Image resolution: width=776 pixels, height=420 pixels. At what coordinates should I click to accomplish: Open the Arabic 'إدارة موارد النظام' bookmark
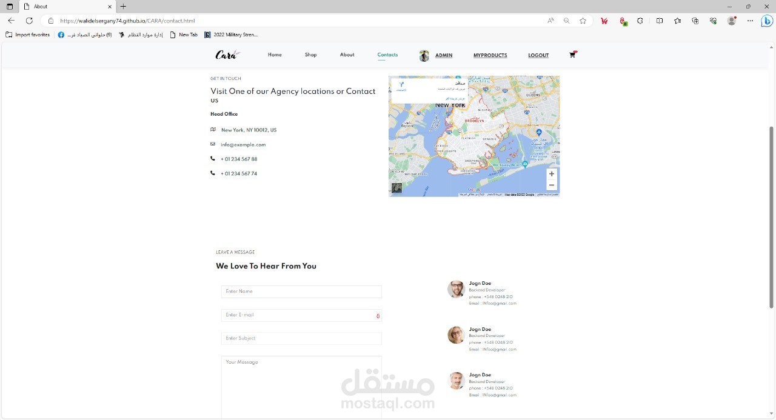(141, 35)
